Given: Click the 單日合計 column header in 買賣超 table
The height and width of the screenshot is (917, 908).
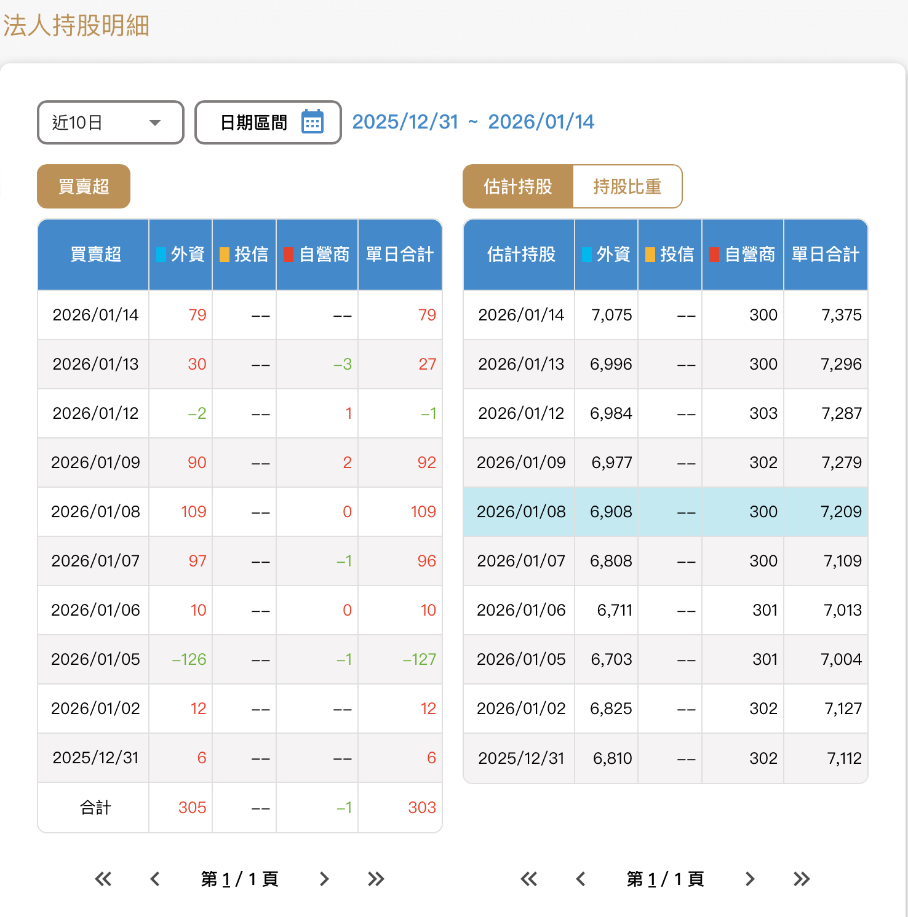Looking at the screenshot, I should click(x=400, y=255).
